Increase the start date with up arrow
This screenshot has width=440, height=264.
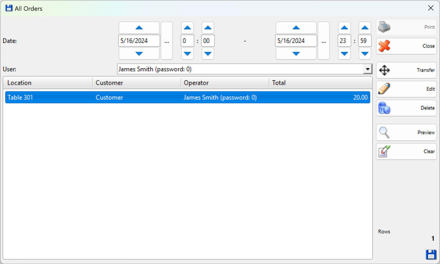point(139,28)
